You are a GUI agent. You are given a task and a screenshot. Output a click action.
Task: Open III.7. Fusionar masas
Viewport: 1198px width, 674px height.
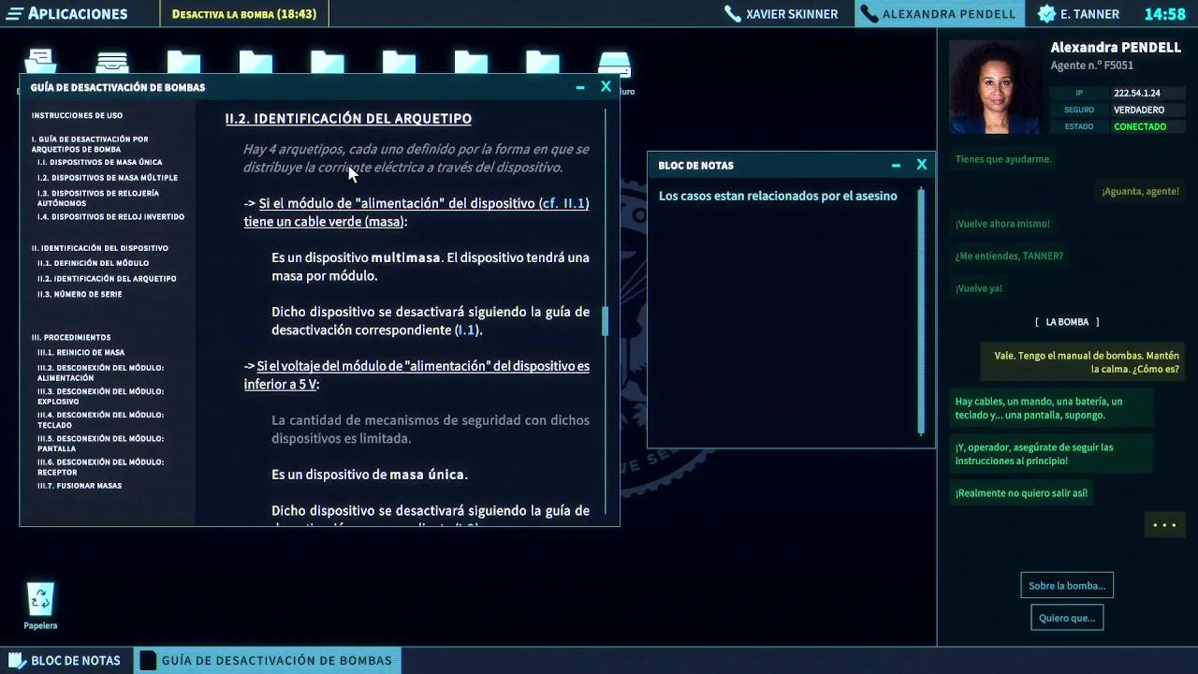(80, 486)
